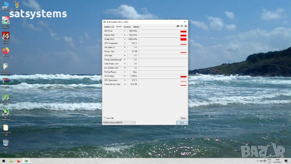
Task: Open the System Memory Used dropdown
Action: click(125, 84)
